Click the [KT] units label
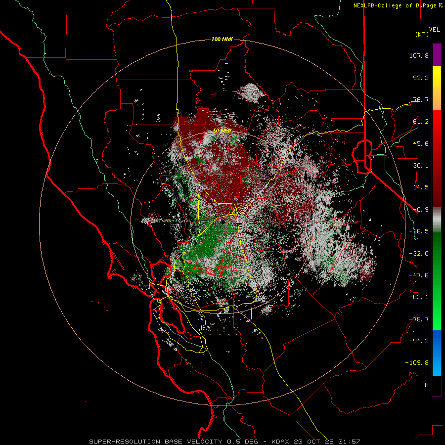This screenshot has height=445, width=445. coord(422,34)
